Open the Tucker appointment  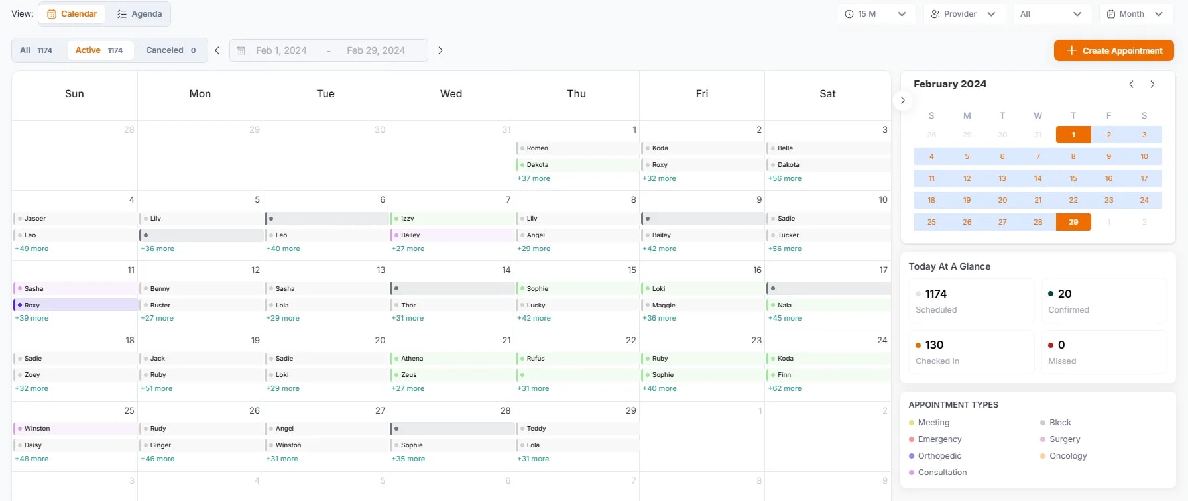pyautogui.click(x=828, y=235)
